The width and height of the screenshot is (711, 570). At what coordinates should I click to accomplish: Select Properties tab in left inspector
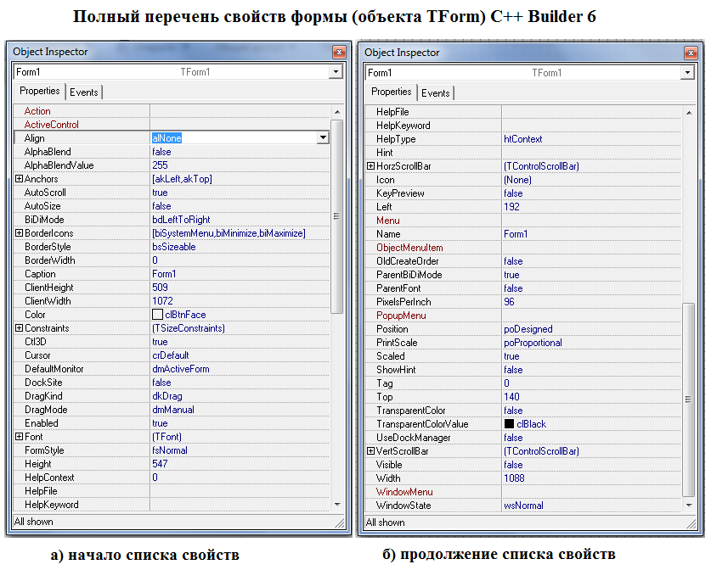pyautogui.click(x=39, y=91)
